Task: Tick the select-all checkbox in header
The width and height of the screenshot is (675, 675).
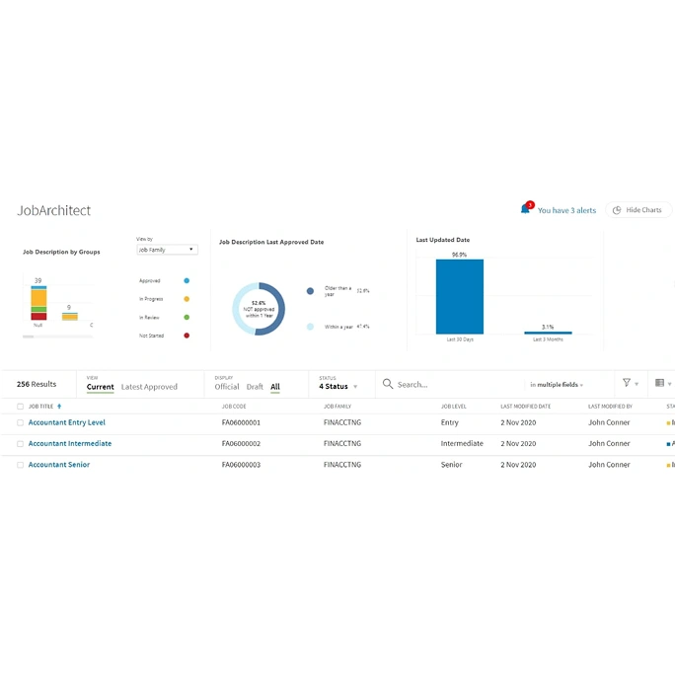Action: (20, 407)
